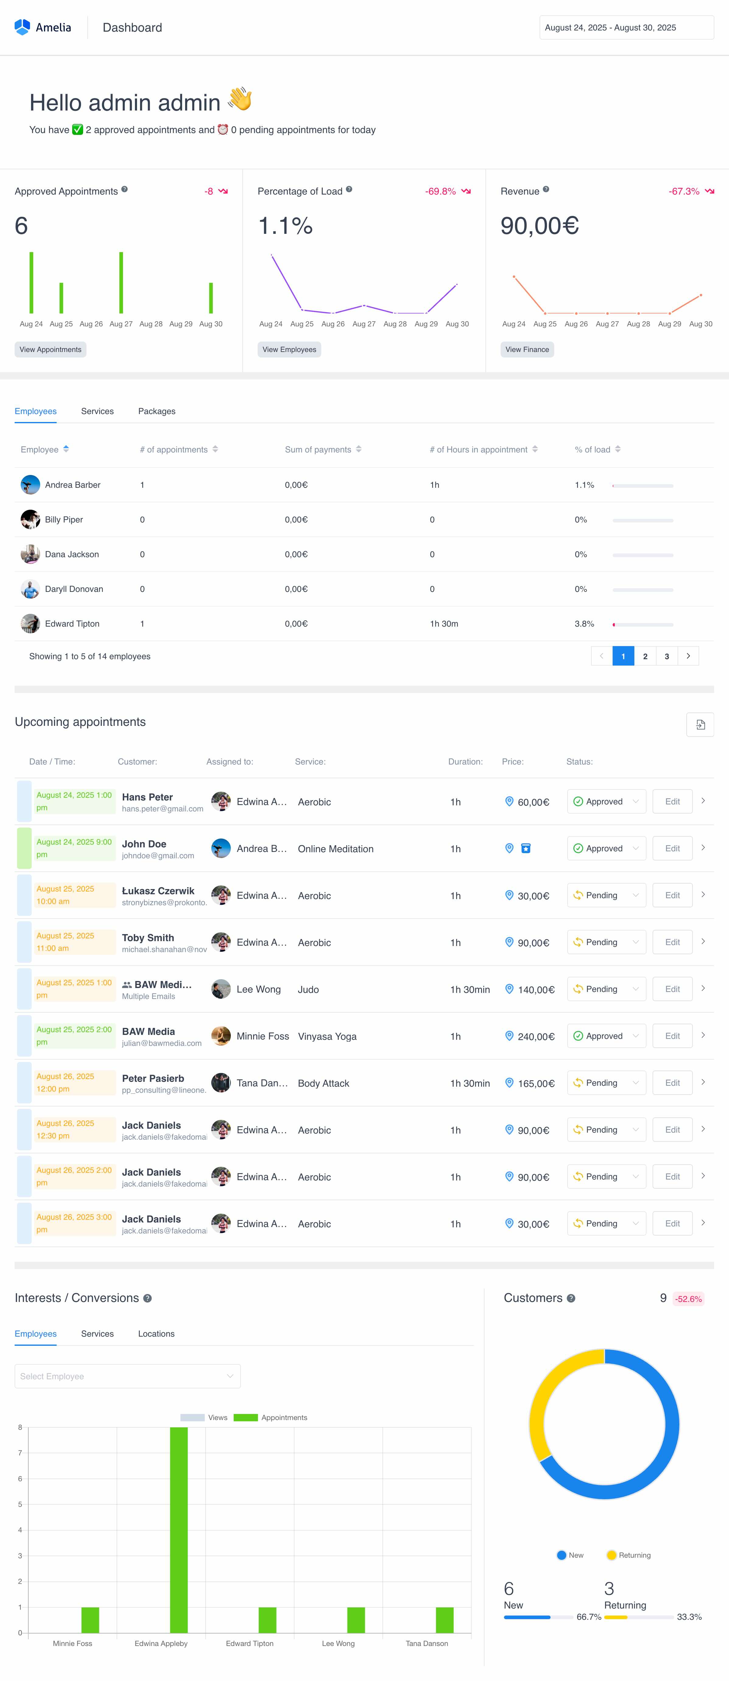The height and width of the screenshot is (1681, 729).
Task: Click the Amelia logo icon
Action: pos(22,27)
